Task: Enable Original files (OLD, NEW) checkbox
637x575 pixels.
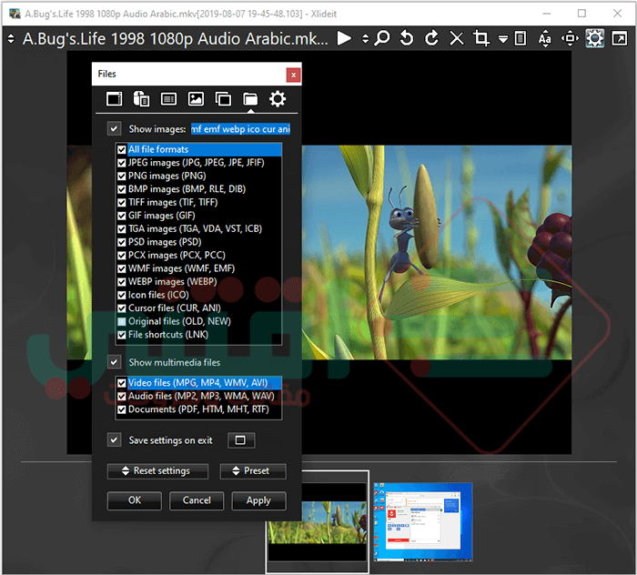Action: click(x=121, y=321)
